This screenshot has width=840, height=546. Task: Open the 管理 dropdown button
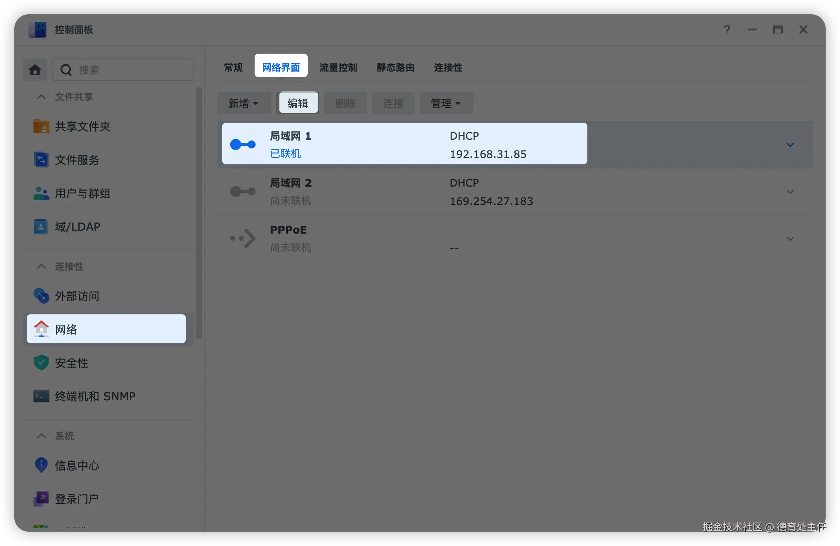446,103
